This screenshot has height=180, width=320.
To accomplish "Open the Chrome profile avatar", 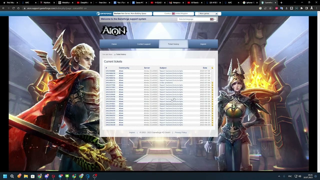I will click(311, 8).
